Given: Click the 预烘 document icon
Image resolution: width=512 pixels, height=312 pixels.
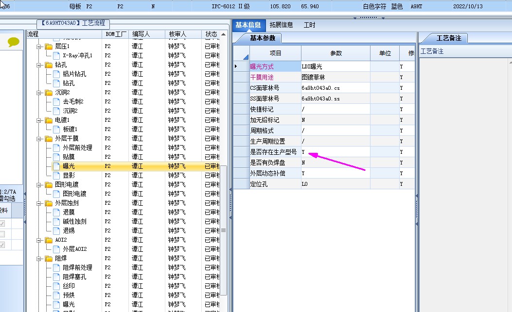Looking at the screenshot, I should 56,296.
